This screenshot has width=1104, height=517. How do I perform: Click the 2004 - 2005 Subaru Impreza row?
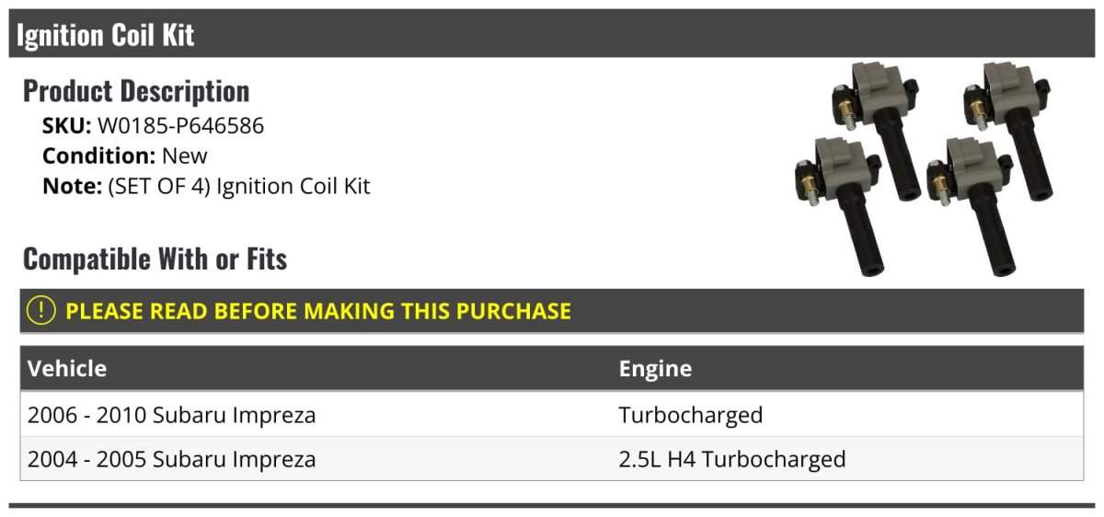click(x=552, y=459)
